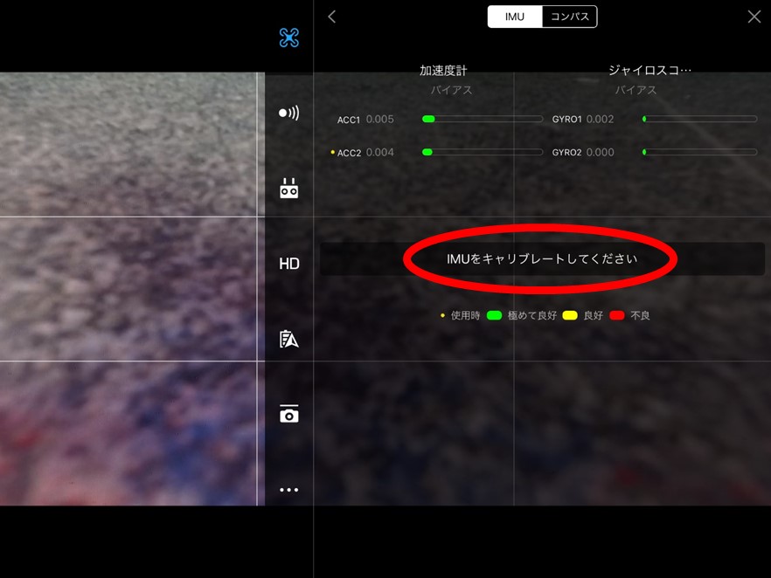Select the GYRO2 bias bar
This screenshot has width=771, height=578.
[699, 152]
